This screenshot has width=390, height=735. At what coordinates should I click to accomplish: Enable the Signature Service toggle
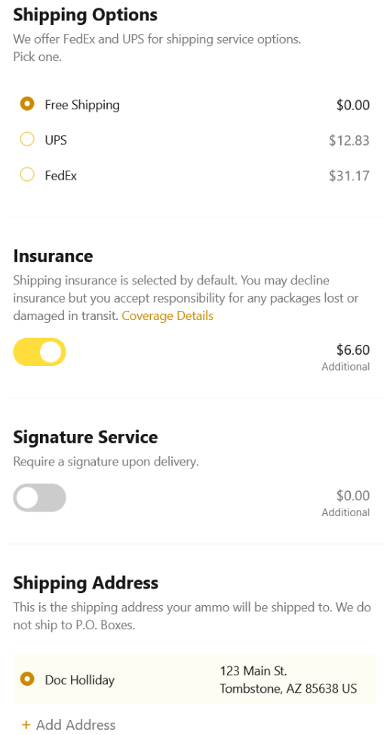(39, 498)
